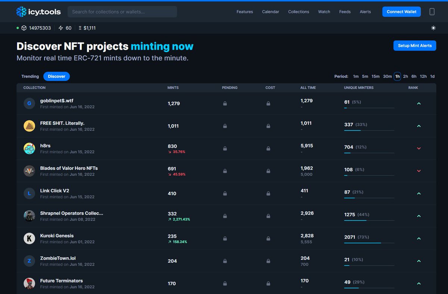Click rank up chevron for Kuroki Genesis

pos(419,238)
